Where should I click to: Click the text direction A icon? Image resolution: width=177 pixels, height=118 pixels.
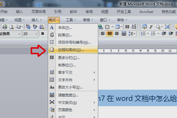tap(134, 27)
